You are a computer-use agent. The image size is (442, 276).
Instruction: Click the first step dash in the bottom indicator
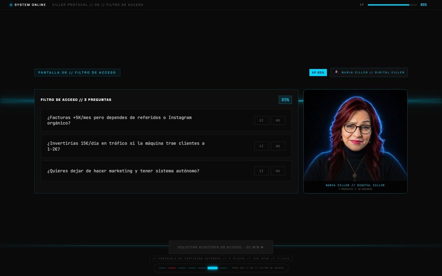click(x=162, y=268)
